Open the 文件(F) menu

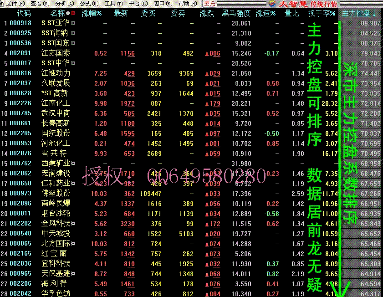pyautogui.click(x=15, y=4)
